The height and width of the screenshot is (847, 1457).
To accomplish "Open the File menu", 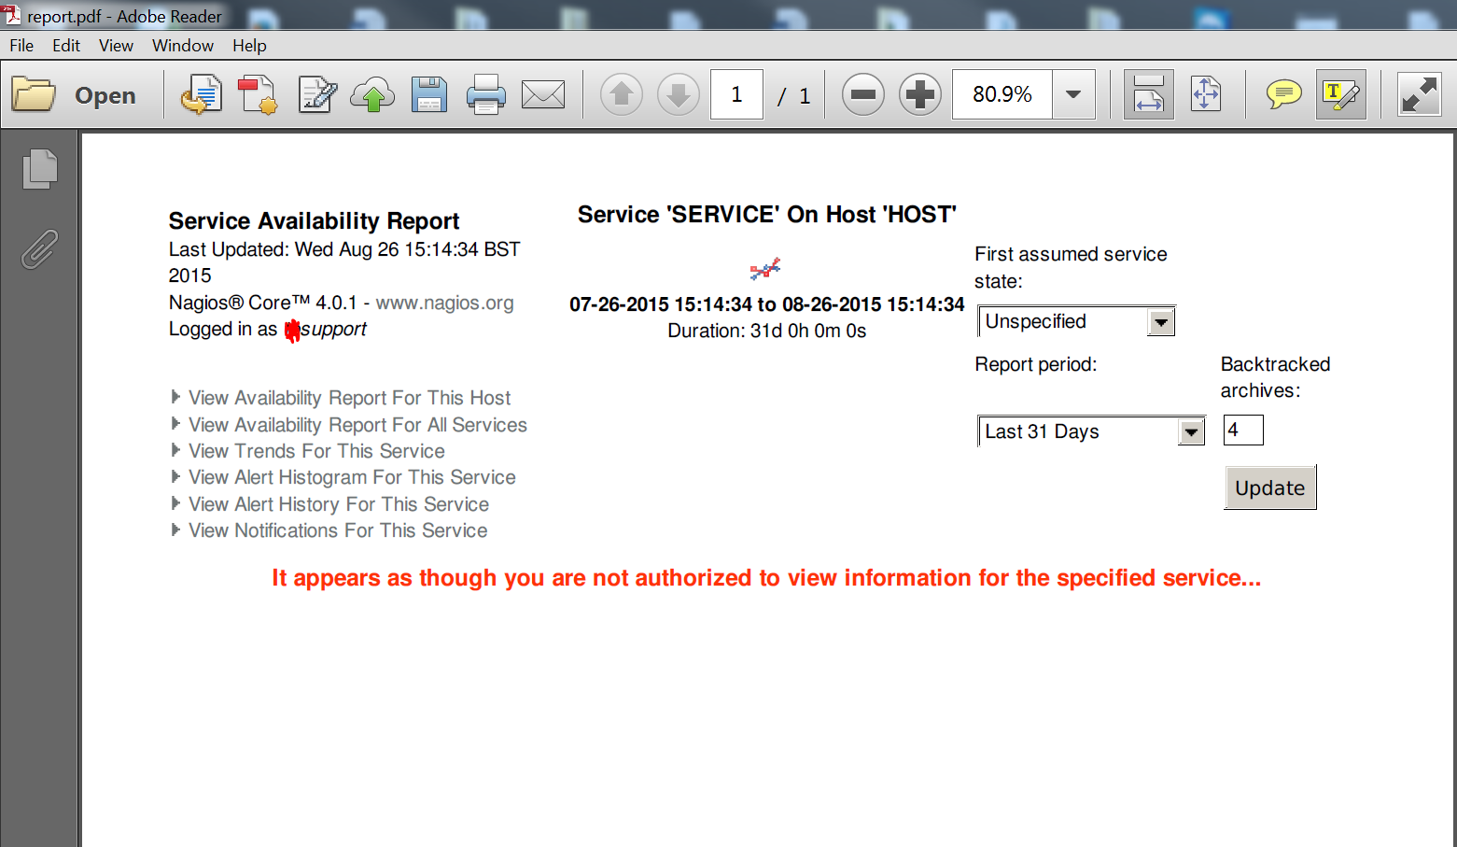I will (x=21, y=46).
